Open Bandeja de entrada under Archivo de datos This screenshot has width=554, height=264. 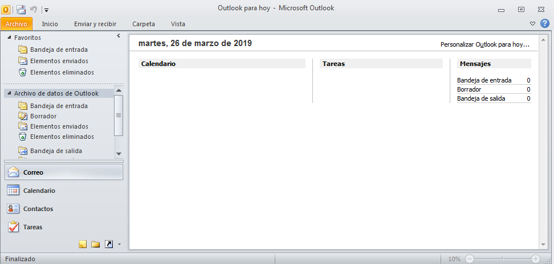pyautogui.click(x=59, y=106)
